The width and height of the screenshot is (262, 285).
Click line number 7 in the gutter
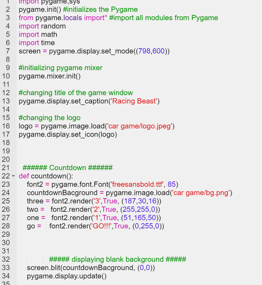tap(8, 51)
